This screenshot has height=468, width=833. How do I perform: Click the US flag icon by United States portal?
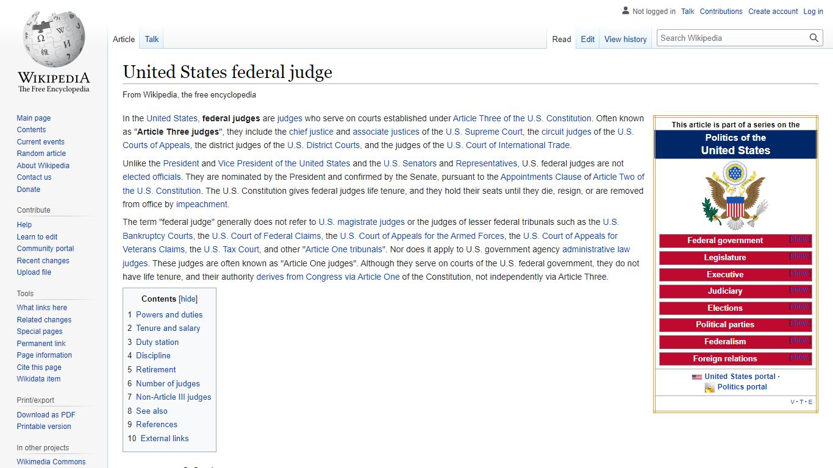click(697, 377)
